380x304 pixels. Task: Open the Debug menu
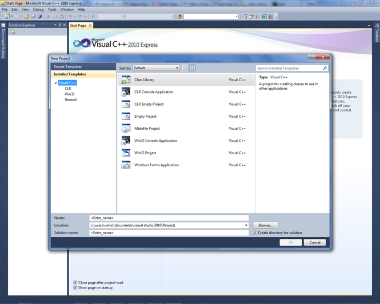[38, 10]
